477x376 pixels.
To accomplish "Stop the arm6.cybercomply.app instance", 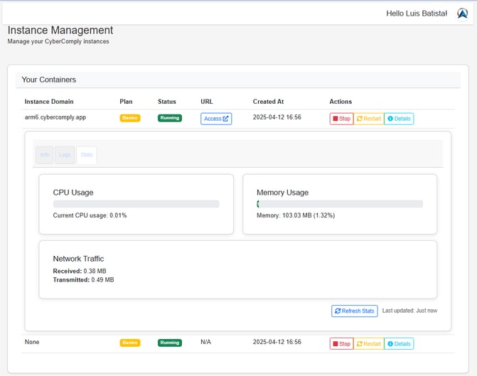I will [x=342, y=119].
